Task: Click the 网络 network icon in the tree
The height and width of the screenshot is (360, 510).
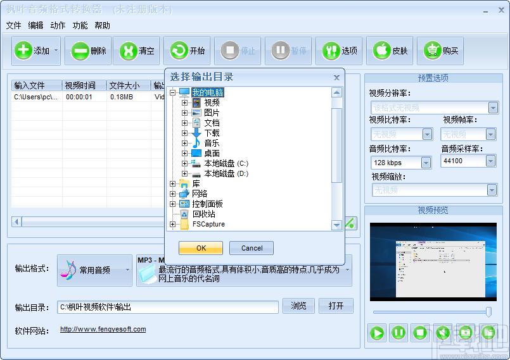Action: 184,194
